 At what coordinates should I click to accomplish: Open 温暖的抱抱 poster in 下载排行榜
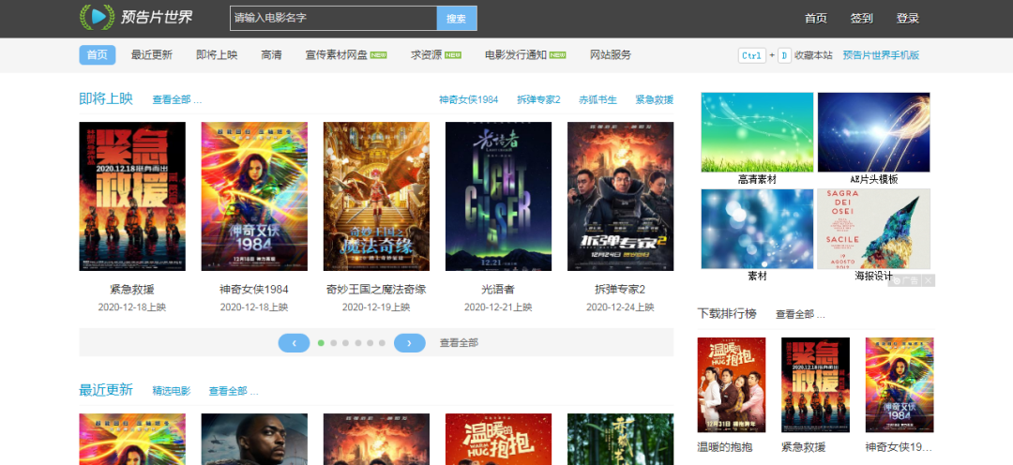732,385
